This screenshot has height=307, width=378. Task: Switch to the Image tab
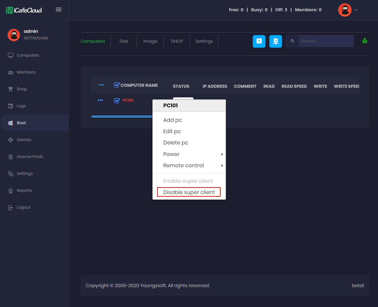click(x=150, y=41)
